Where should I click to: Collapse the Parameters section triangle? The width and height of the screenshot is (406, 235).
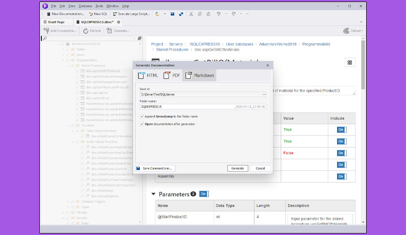pyautogui.click(x=153, y=194)
